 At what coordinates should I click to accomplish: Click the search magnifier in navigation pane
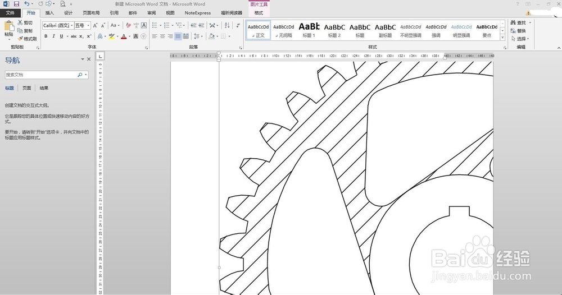(80, 75)
